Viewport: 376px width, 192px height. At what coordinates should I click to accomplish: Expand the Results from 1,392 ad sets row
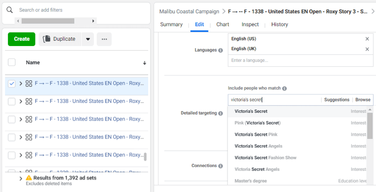(21, 179)
